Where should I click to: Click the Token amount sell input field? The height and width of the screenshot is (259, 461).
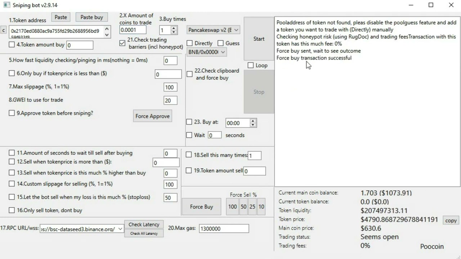click(255, 171)
